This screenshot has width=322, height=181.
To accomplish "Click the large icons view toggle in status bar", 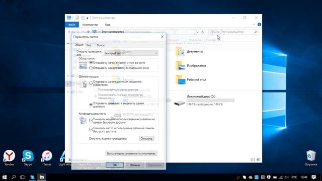I will pos(258,159).
